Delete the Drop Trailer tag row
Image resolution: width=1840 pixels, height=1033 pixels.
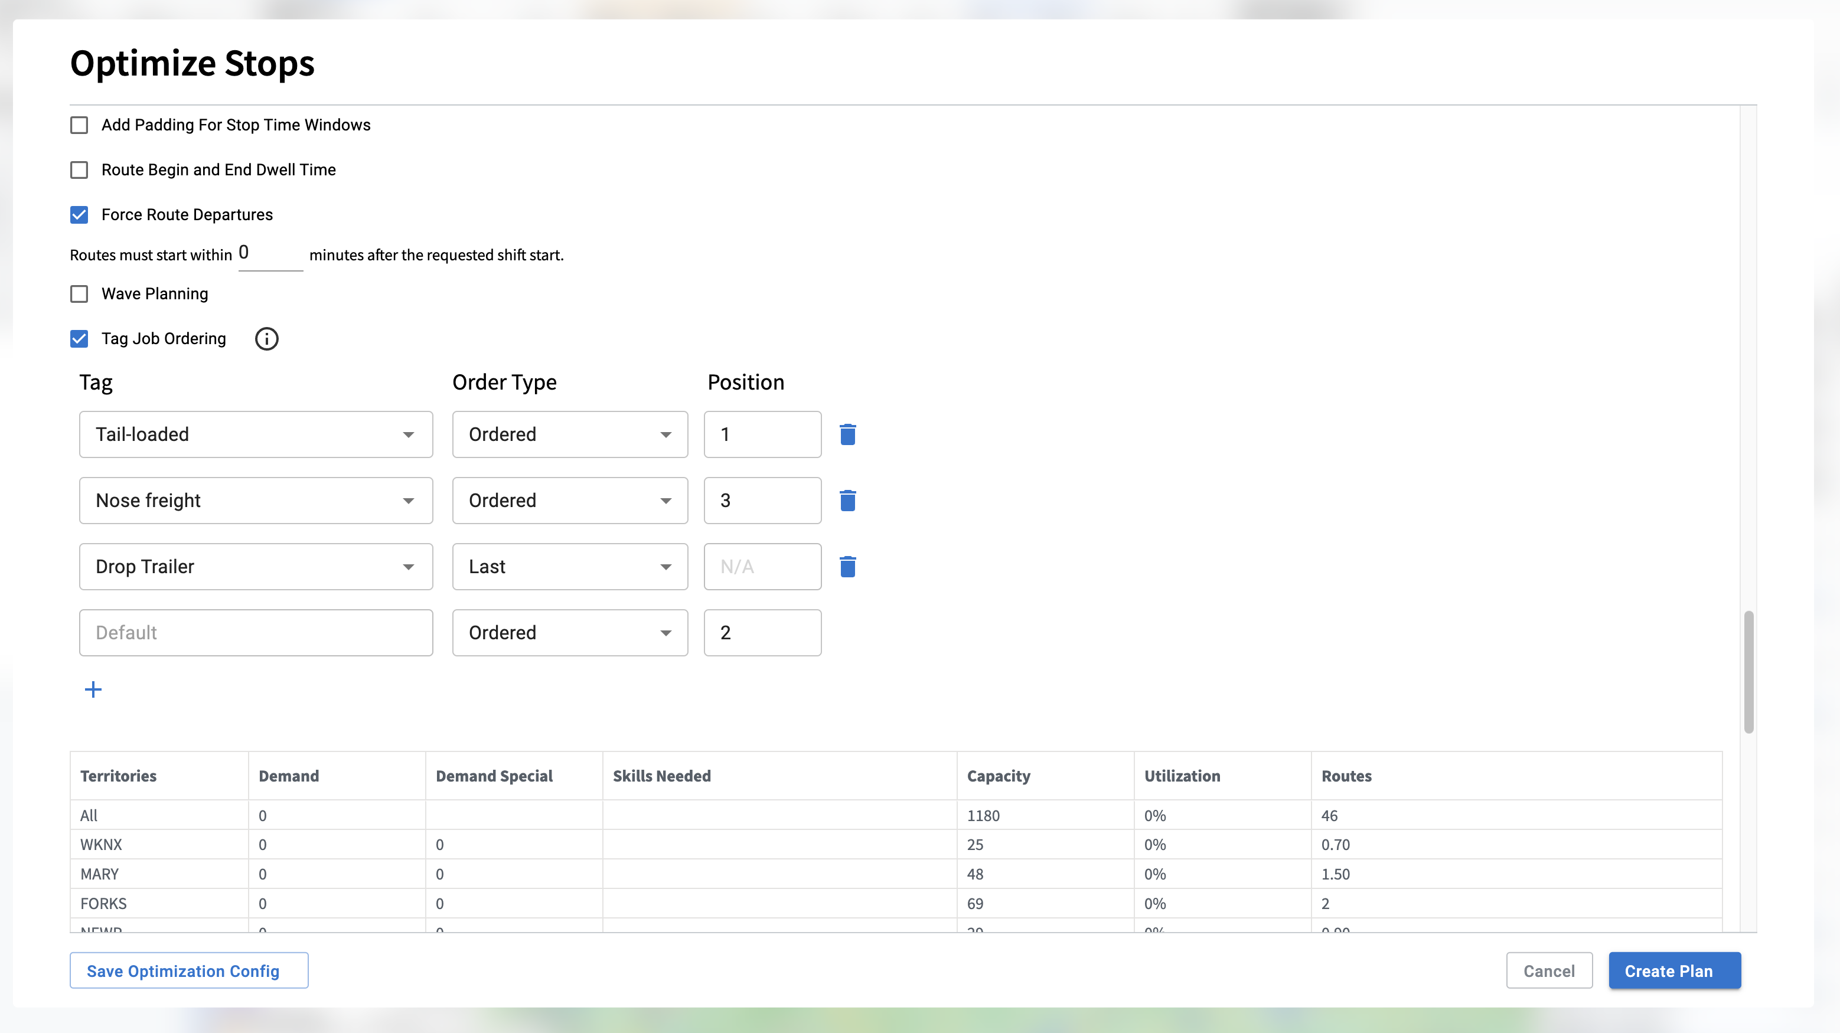pyautogui.click(x=847, y=567)
